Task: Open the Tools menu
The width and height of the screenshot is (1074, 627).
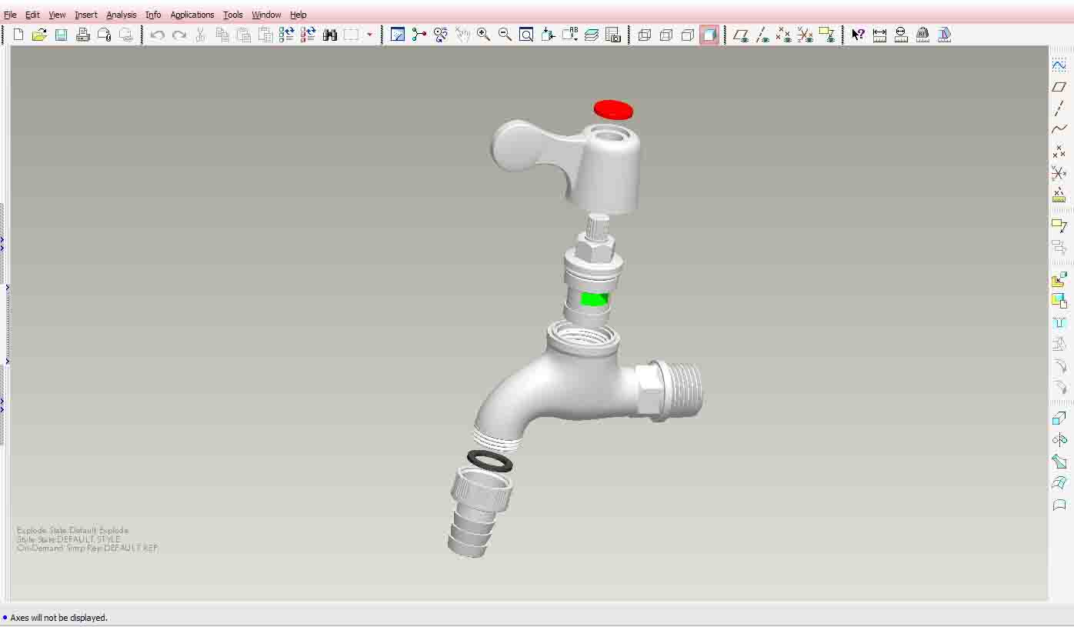Action: pyautogui.click(x=233, y=15)
